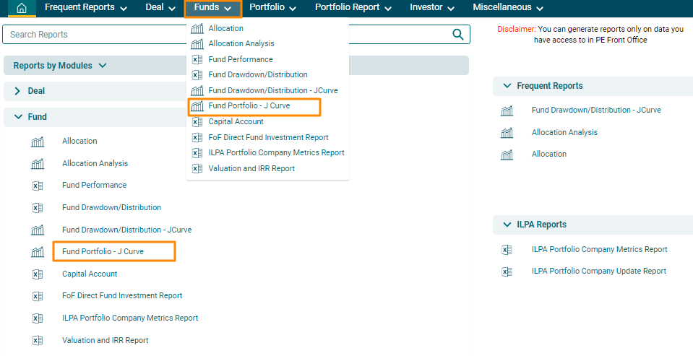Click the Search Reports input field

[224, 35]
